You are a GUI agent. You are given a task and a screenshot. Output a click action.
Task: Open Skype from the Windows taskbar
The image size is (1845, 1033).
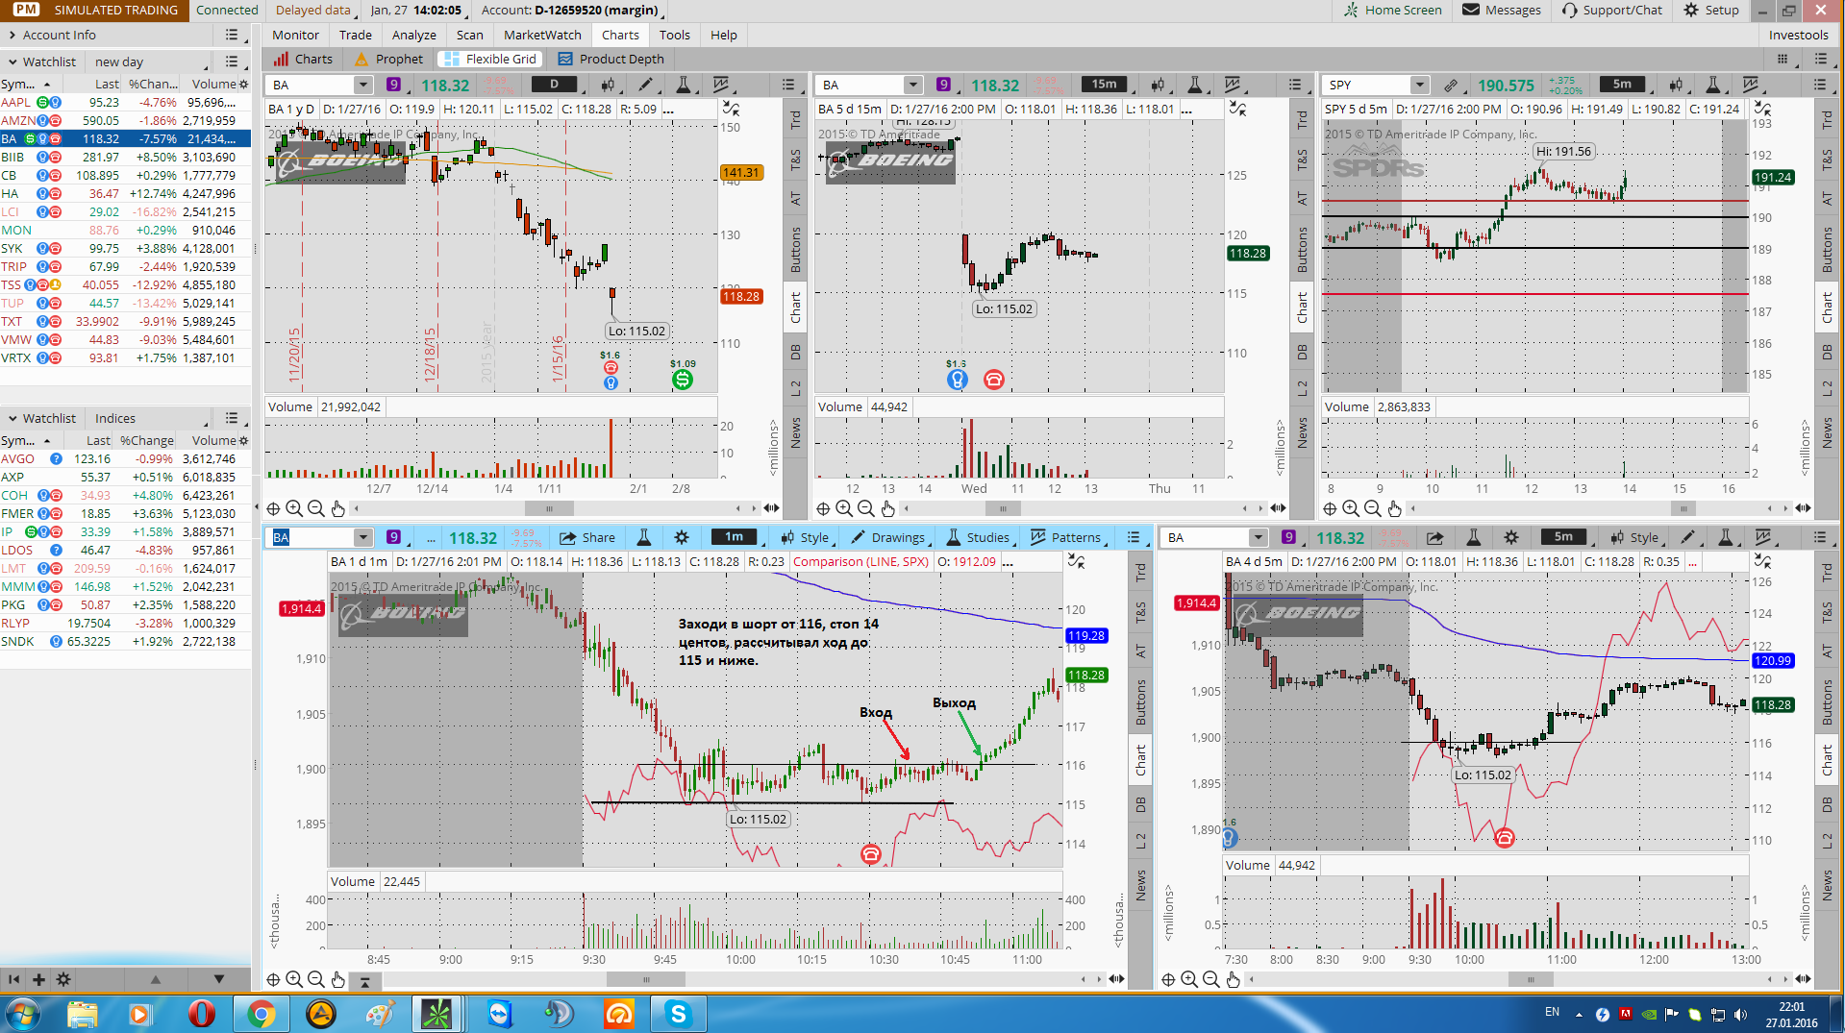tap(679, 1014)
